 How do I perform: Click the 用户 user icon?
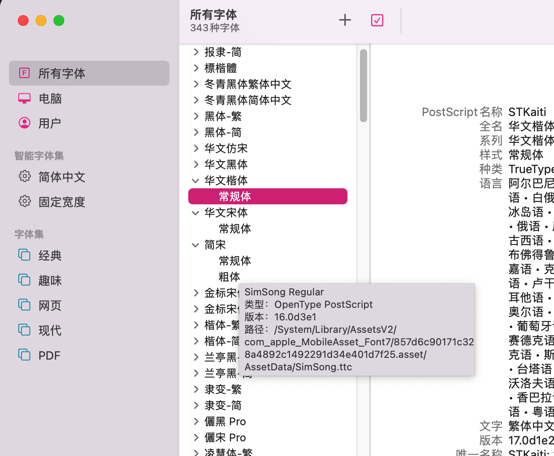[25, 123]
